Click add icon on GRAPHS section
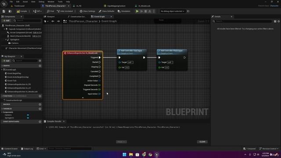281x158 pixels. tap(40, 66)
